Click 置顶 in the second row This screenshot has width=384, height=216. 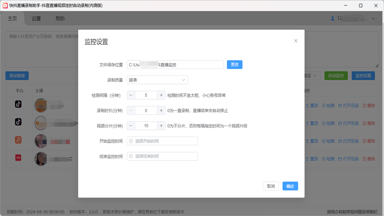tap(312, 123)
